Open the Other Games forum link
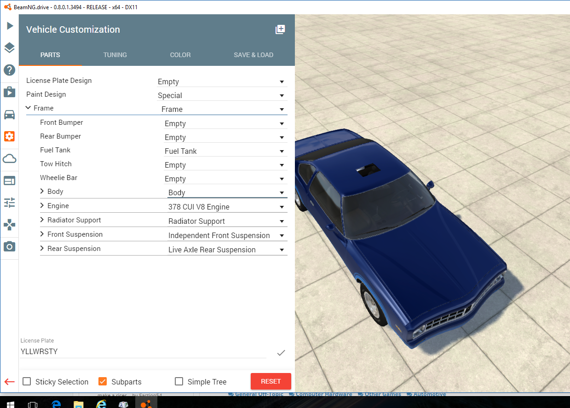 [383, 394]
